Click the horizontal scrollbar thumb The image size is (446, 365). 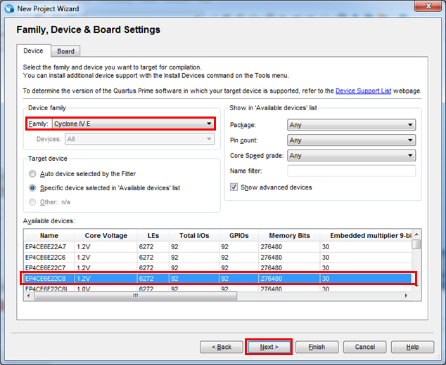pos(135,296)
